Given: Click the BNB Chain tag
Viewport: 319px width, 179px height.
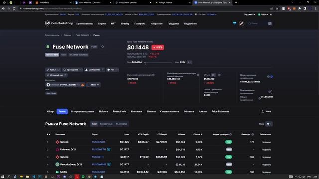Looking at the screenshot, I should pyautogui.click(x=51, y=93).
